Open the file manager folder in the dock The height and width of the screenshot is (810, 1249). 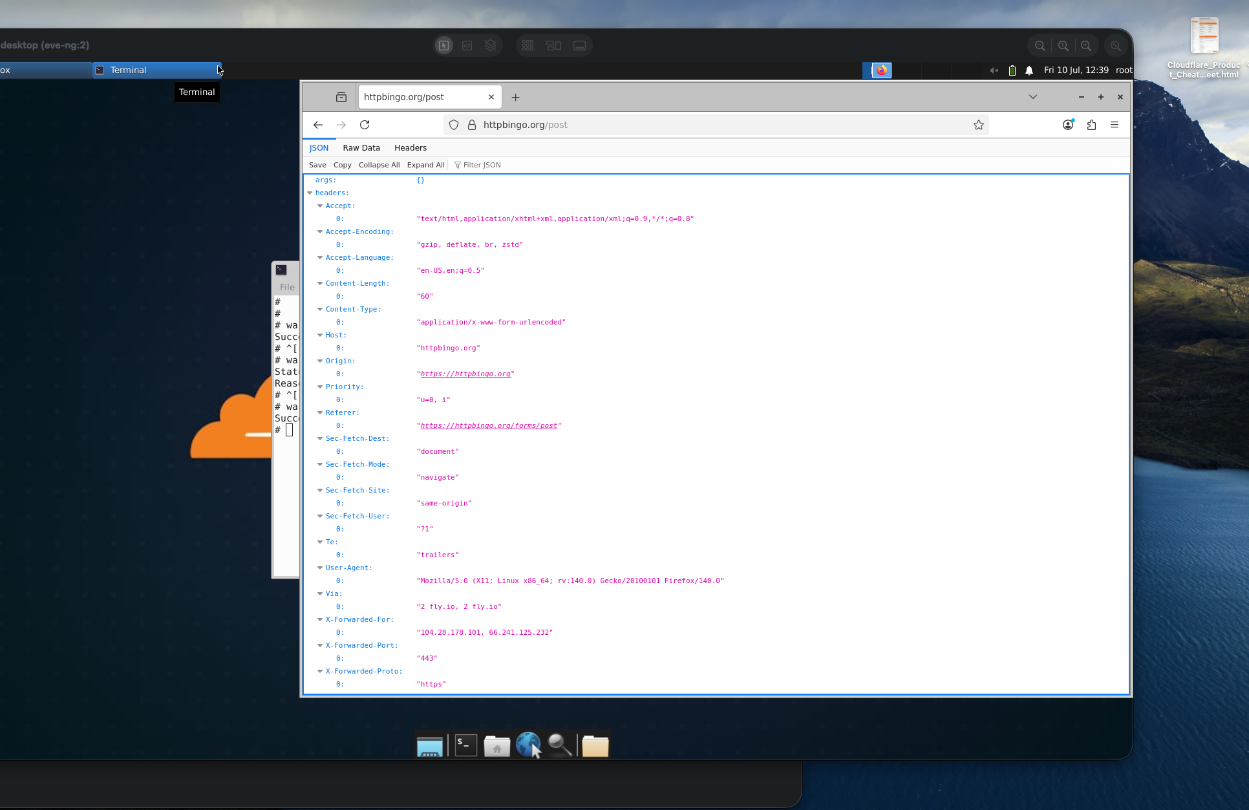tap(595, 745)
